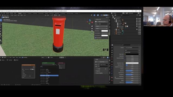
Task: Switch viewport to material preview shading
Action: coord(106,15)
